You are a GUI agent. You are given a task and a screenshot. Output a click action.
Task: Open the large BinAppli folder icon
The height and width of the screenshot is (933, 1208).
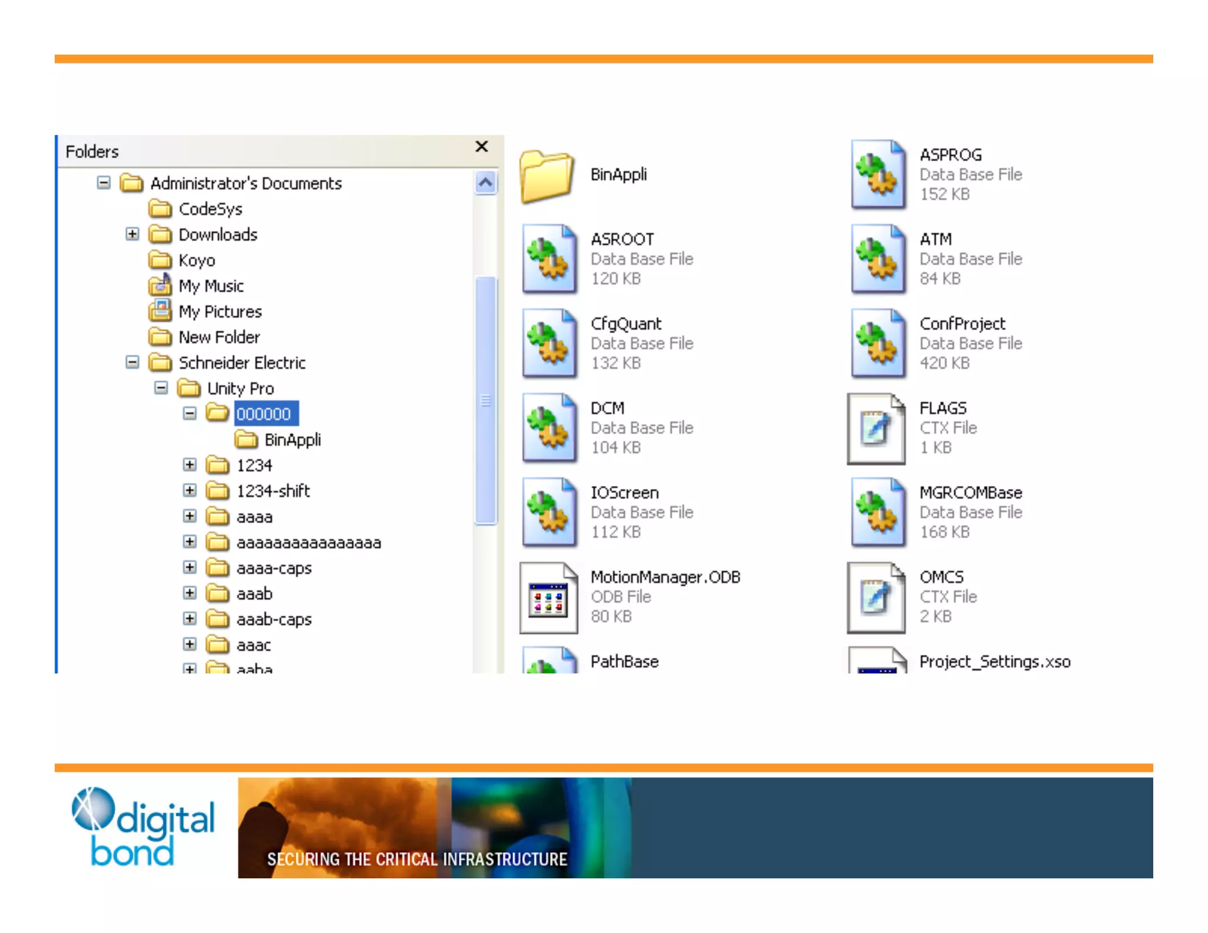click(547, 176)
